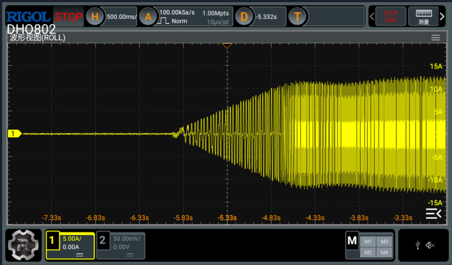Open horizontal settings via the H icon
The image size is (452, 265).
(95, 17)
